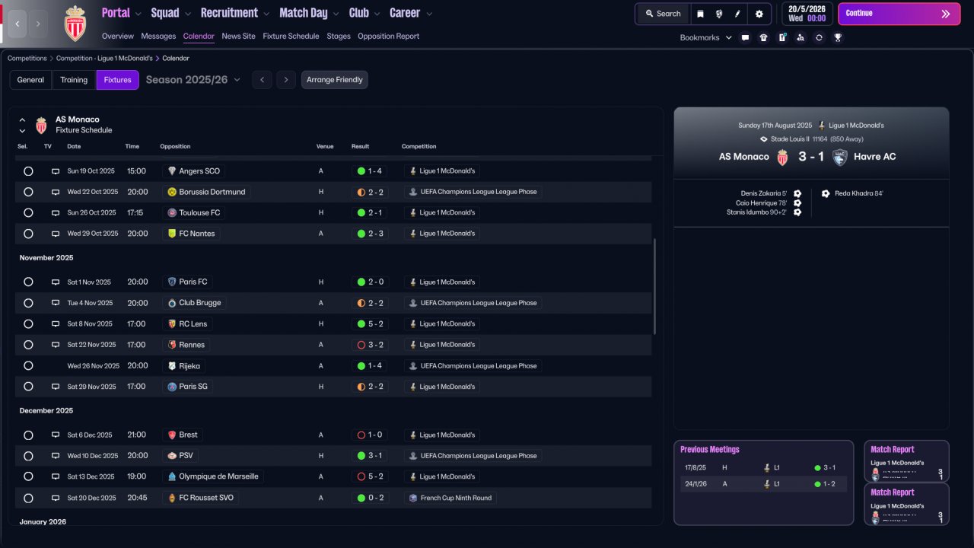This screenshot has height=548, width=974.
Task: Open the Overview sub-menu item
Action: tap(118, 36)
